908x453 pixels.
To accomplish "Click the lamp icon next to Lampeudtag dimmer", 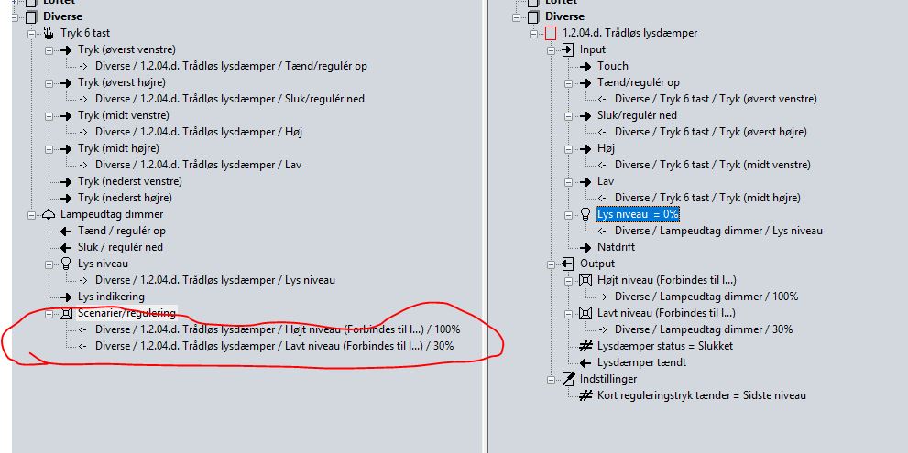I will coord(49,214).
